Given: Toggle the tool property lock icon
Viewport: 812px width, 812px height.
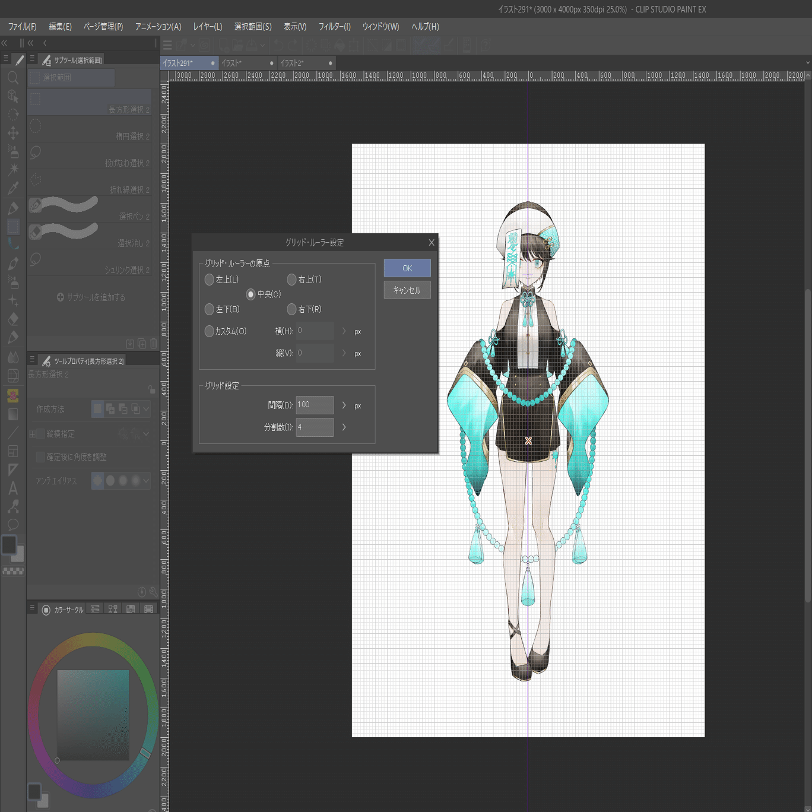Looking at the screenshot, I should tap(152, 389).
